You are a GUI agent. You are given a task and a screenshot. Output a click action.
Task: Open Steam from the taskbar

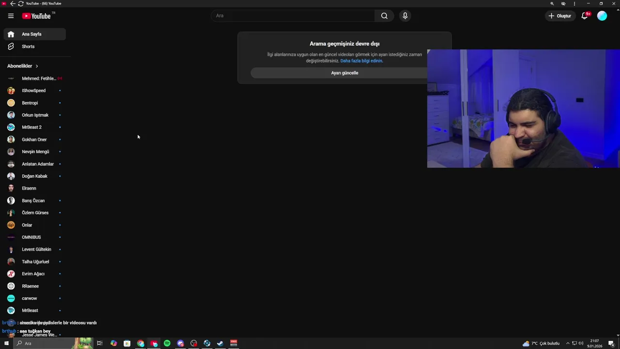point(220,343)
